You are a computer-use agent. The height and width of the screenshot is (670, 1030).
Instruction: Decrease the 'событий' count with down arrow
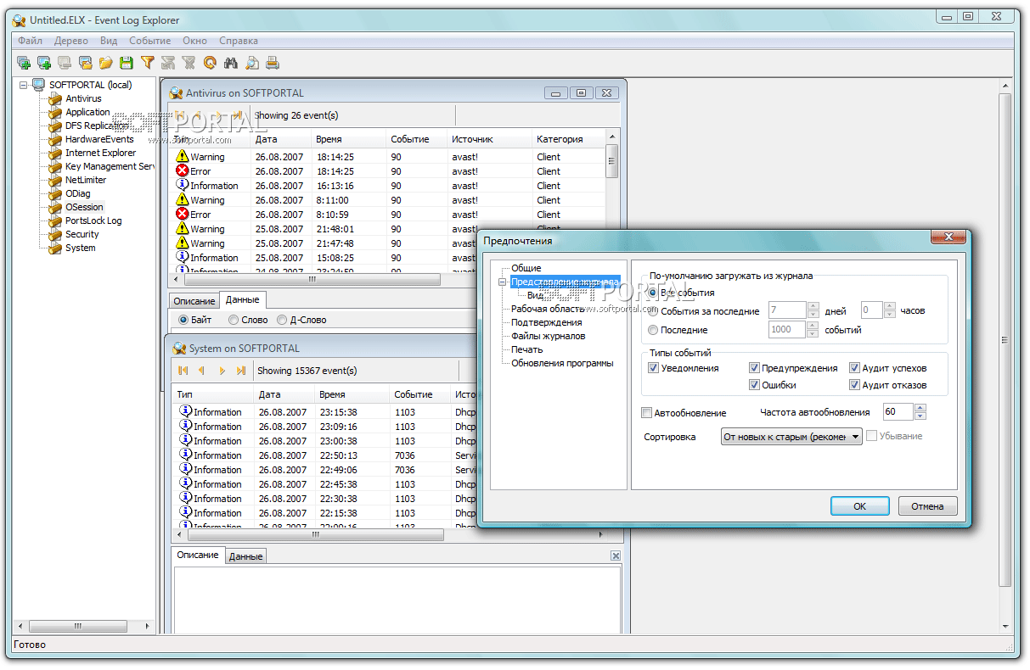point(813,334)
